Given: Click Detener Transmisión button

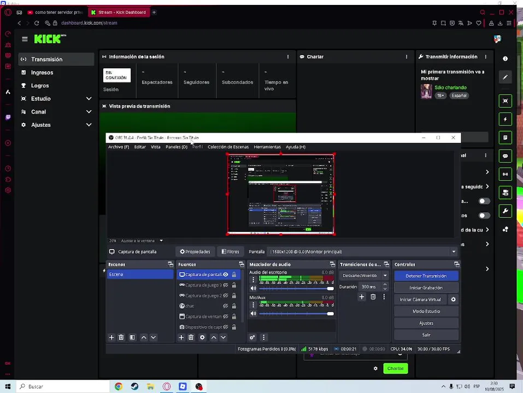Looking at the screenshot, I should point(426,276).
